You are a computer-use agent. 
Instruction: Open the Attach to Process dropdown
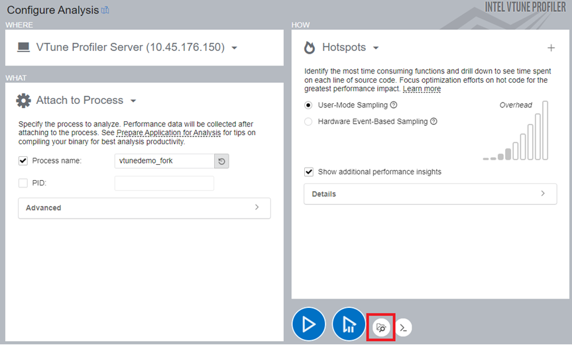[133, 101]
